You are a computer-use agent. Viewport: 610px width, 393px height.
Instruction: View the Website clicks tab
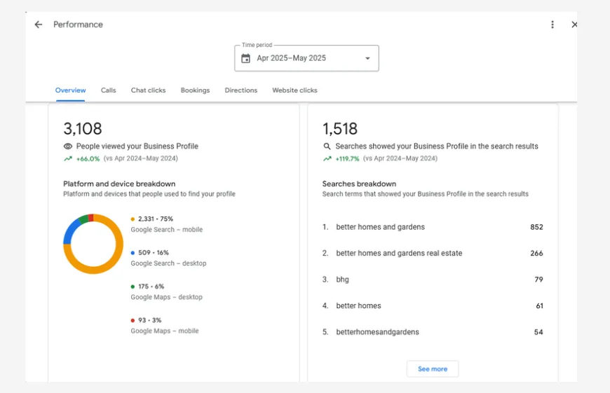[294, 90]
